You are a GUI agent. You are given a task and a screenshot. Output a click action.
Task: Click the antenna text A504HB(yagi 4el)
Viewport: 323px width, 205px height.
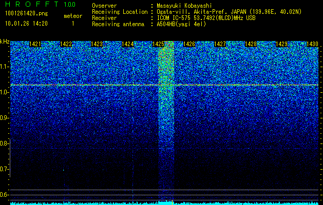pyautogui.click(x=181, y=24)
